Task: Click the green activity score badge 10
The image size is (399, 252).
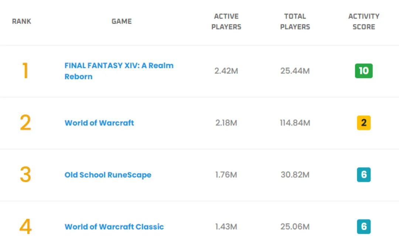Action: (x=364, y=71)
